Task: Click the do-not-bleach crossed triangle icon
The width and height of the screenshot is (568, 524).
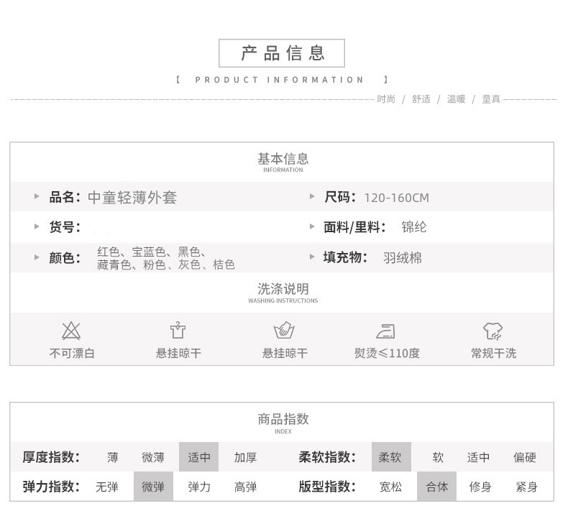Action: click(x=71, y=330)
